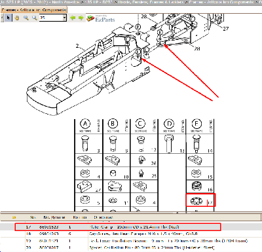Screen dimensions: 262x252
Task: Click item number 14 in legend
Action: (x=210, y=151)
